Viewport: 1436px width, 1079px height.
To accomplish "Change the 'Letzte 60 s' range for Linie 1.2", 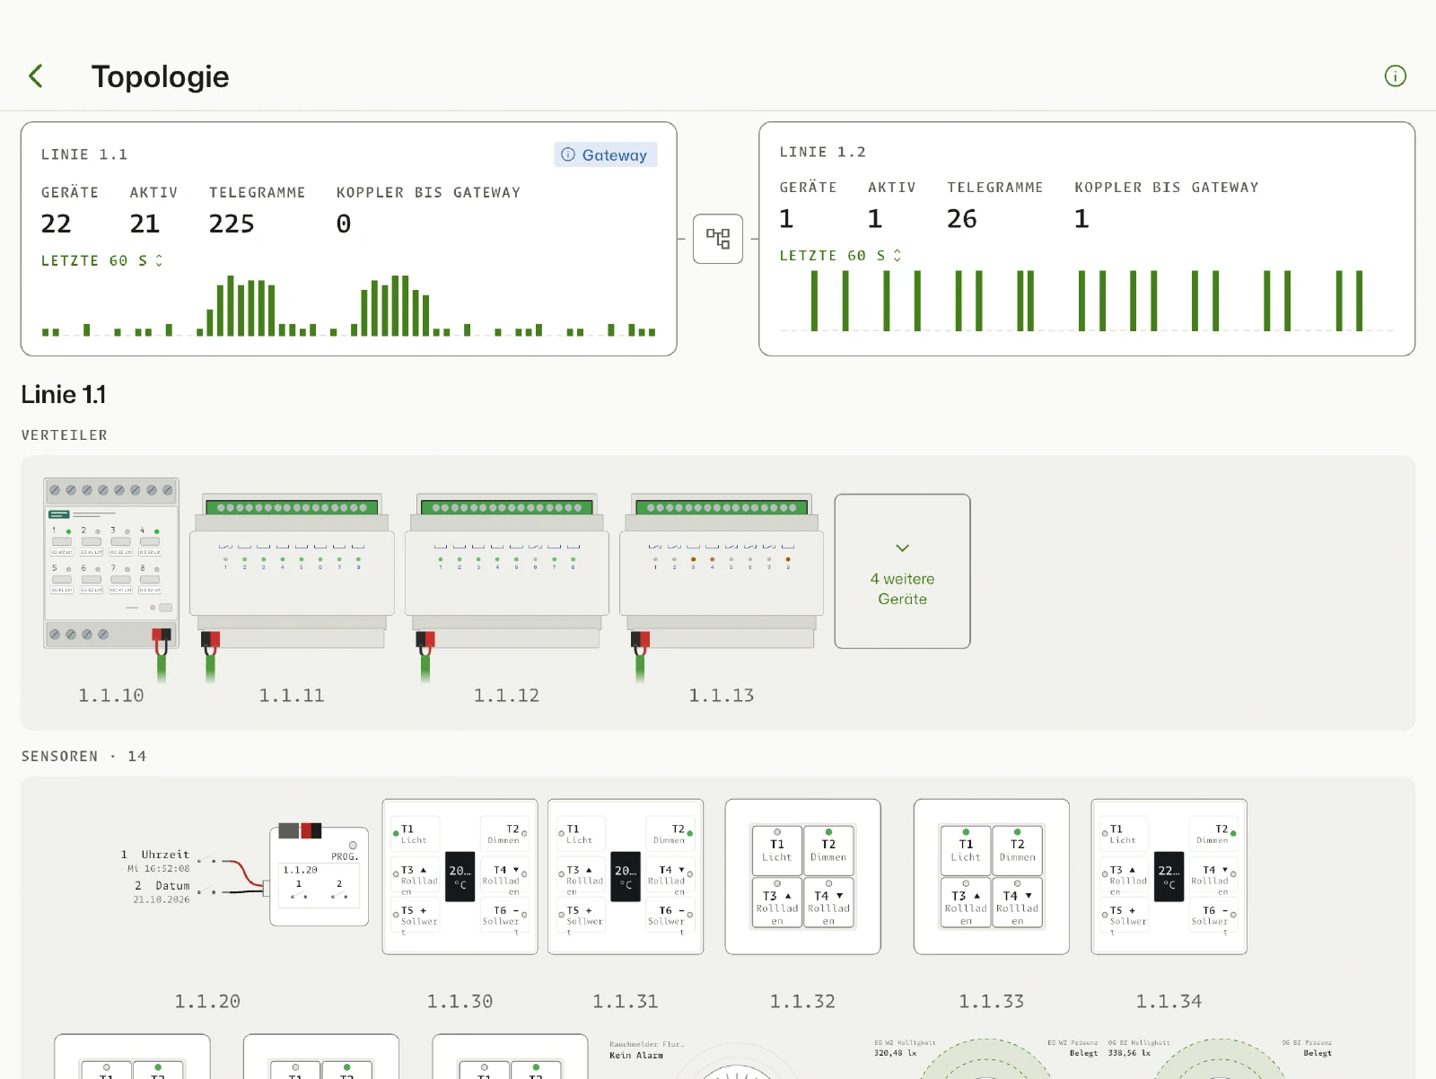I will [x=840, y=256].
